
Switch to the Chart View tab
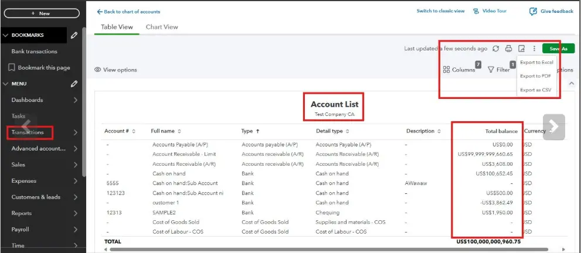pos(162,27)
